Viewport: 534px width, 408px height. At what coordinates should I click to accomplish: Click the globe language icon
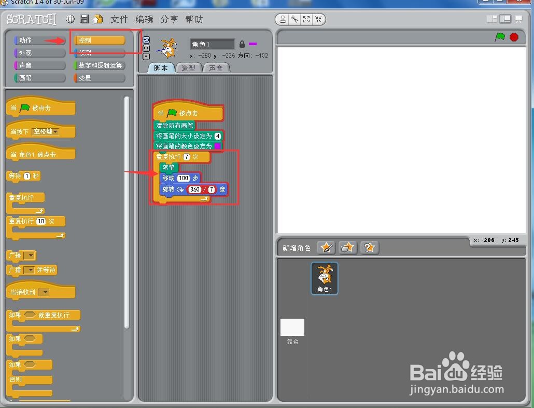[70, 19]
